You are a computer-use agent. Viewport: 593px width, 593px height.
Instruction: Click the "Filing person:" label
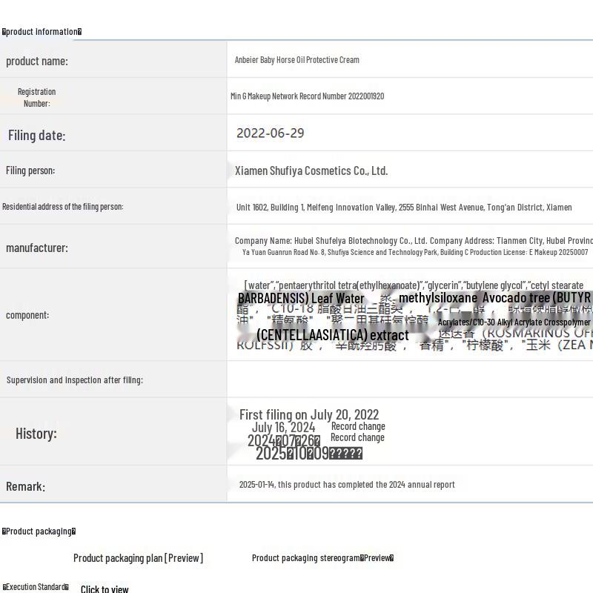[30, 170]
